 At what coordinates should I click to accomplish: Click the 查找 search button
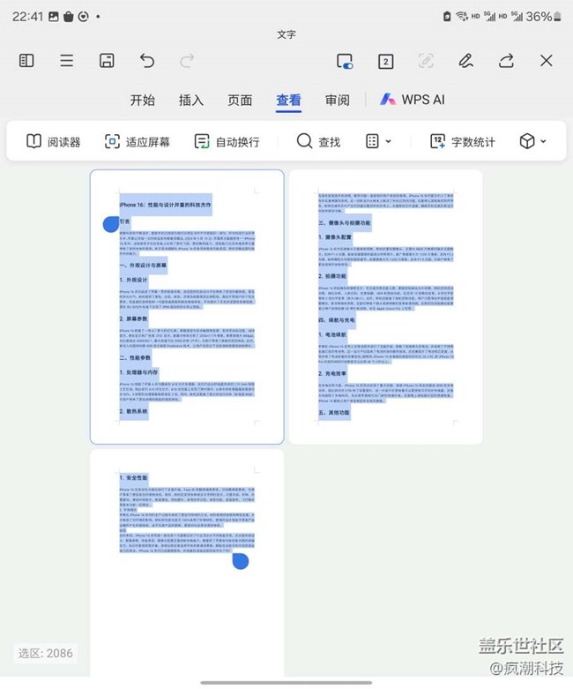click(x=318, y=142)
